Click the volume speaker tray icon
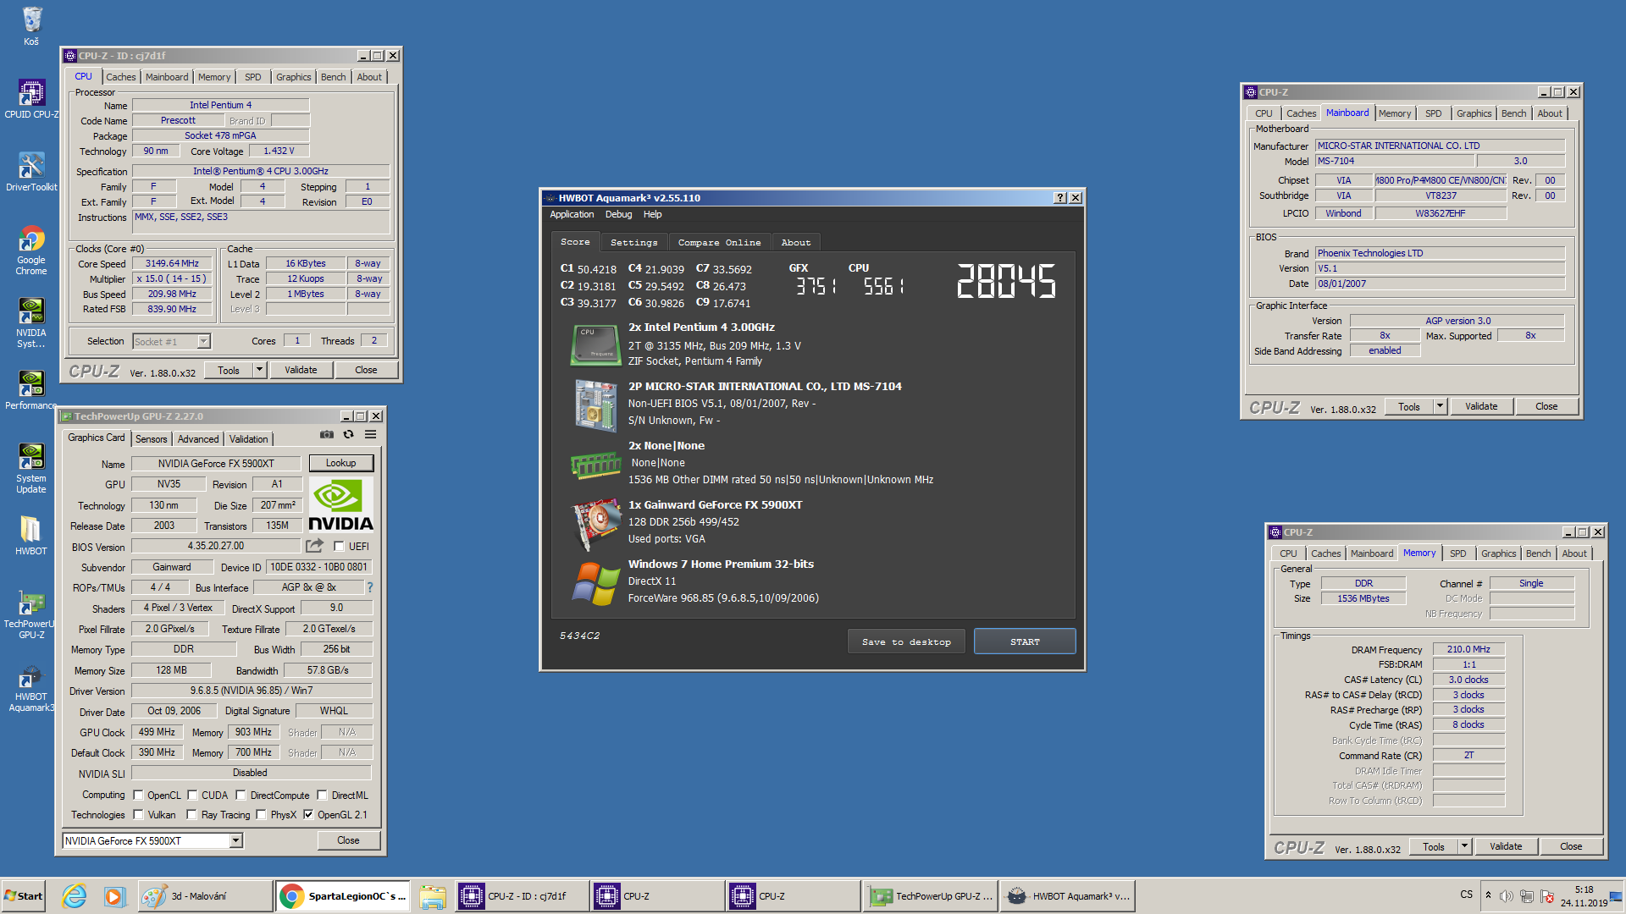This screenshot has height=914, width=1626. (x=1507, y=896)
